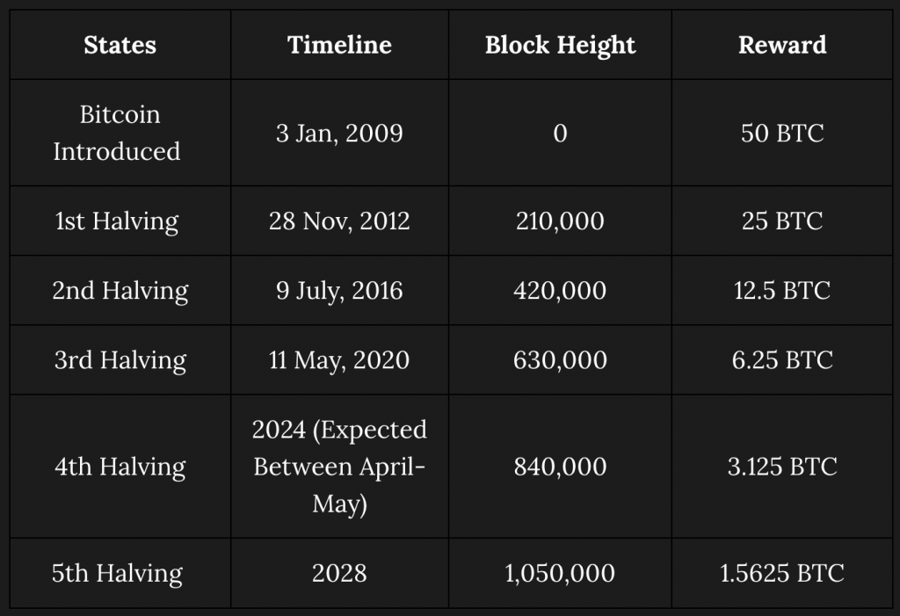Screen dimensions: 900x616
Task: Click the Block Height column header
Action: point(560,45)
